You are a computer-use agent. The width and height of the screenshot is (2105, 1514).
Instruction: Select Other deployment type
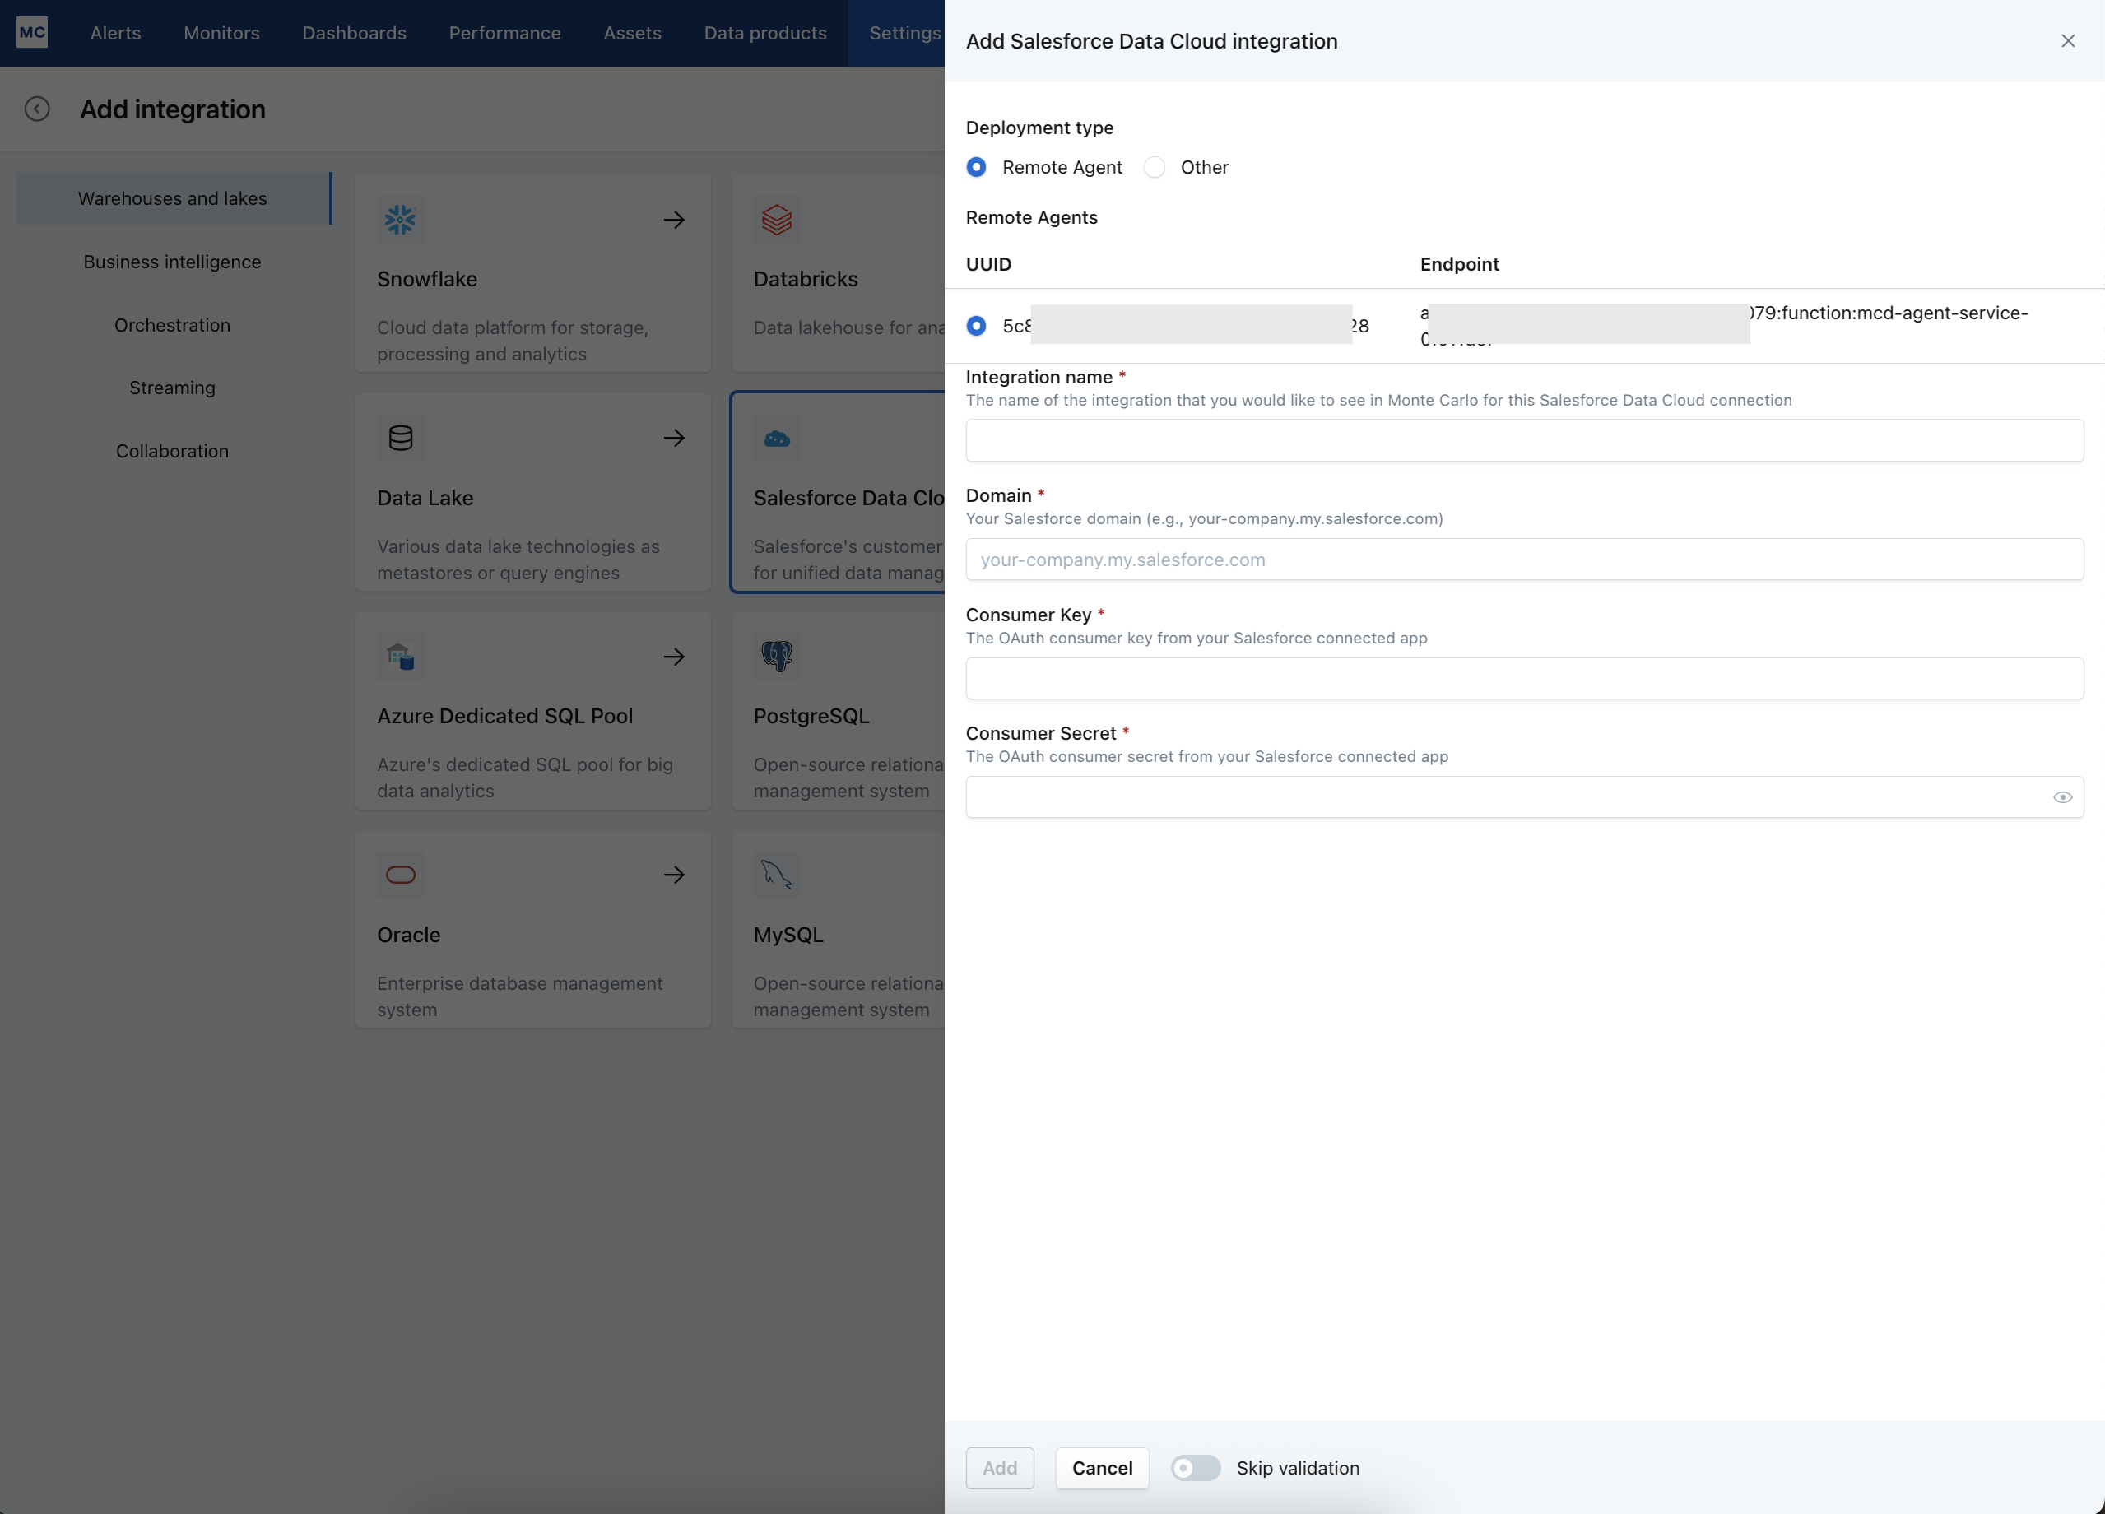coord(1155,167)
